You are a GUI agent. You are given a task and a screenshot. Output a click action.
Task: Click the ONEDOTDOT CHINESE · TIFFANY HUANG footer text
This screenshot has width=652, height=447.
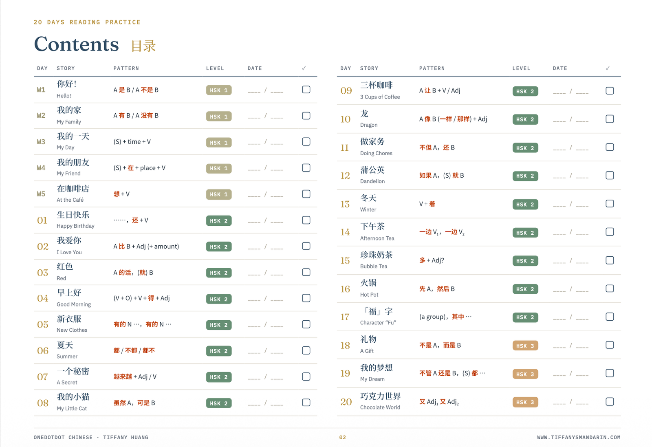[x=91, y=437]
